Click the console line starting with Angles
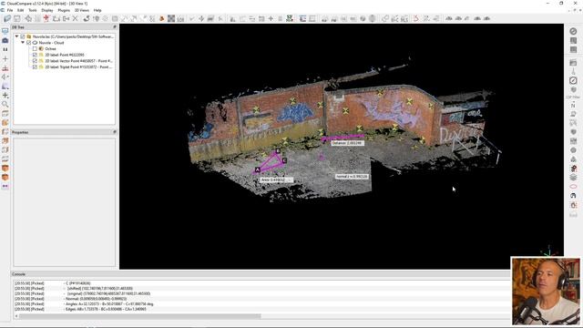 coord(109,303)
